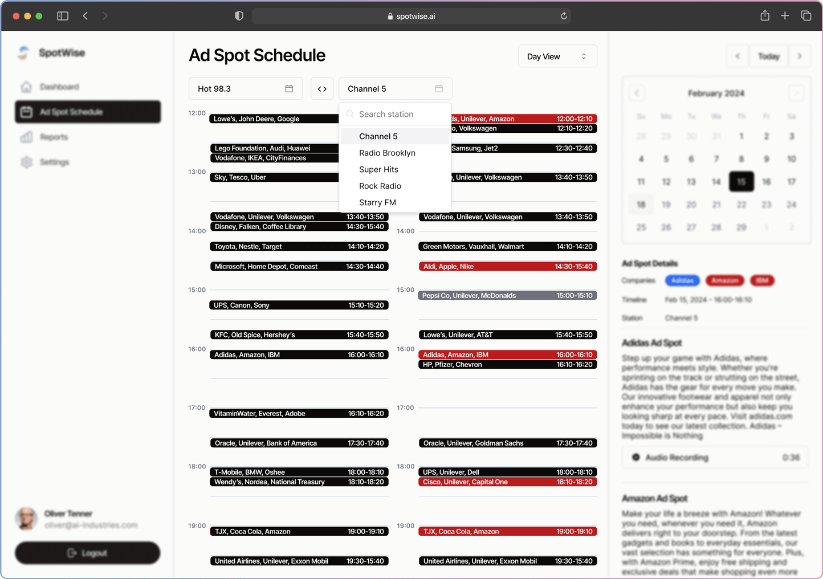Open a new browser tab
The height and width of the screenshot is (579, 823).
click(x=785, y=16)
